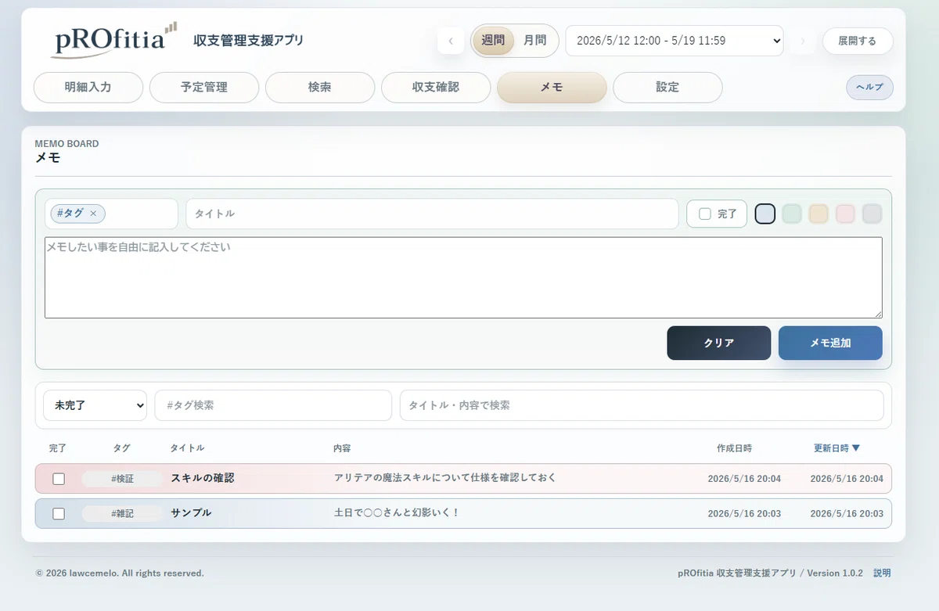Viewport: 939px width, 611px height.
Task: Choose the gray memo color swatch
Action: pos(872,214)
